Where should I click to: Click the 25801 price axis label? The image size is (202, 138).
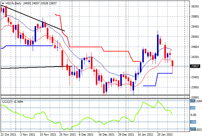click(195, 16)
